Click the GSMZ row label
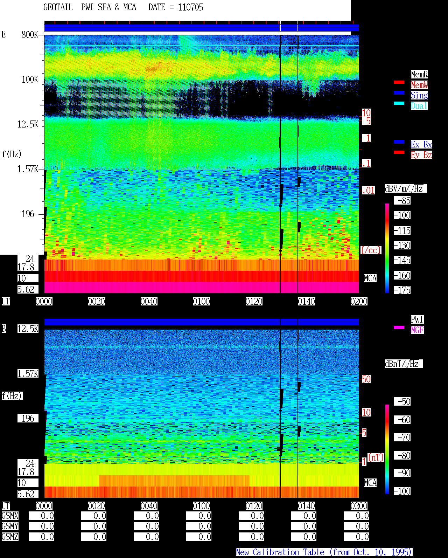The width and height of the screenshot is (448, 558). 10,537
